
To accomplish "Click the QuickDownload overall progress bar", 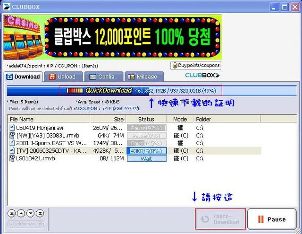I will pos(152,91).
